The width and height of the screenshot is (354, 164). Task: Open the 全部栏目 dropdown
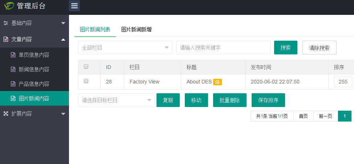(x=125, y=48)
